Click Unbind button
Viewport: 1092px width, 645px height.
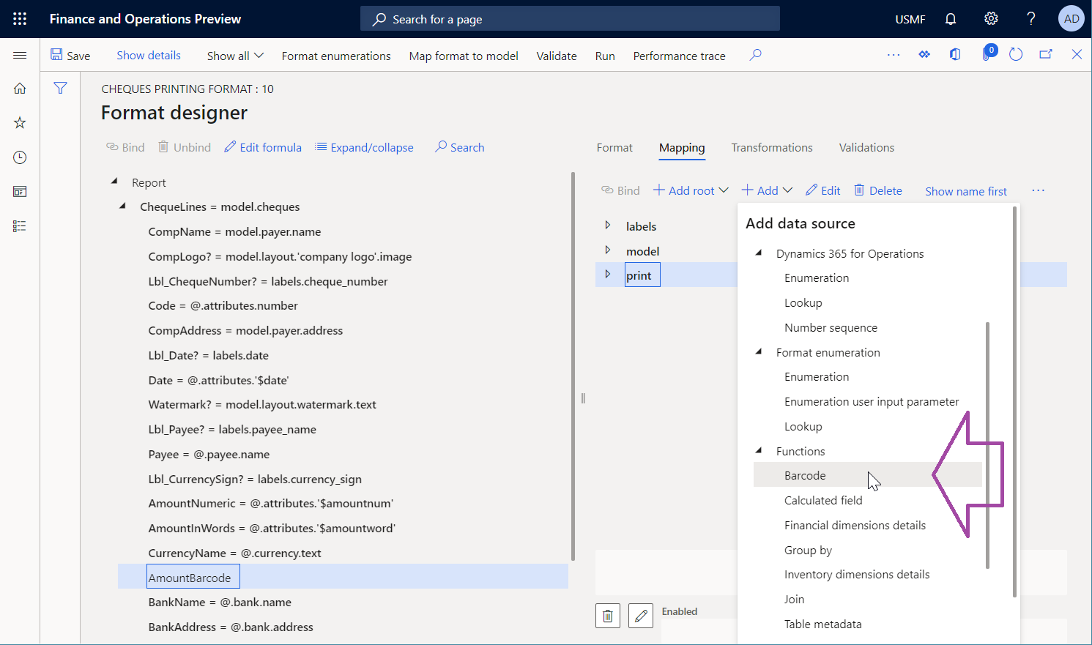click(185, 147)
